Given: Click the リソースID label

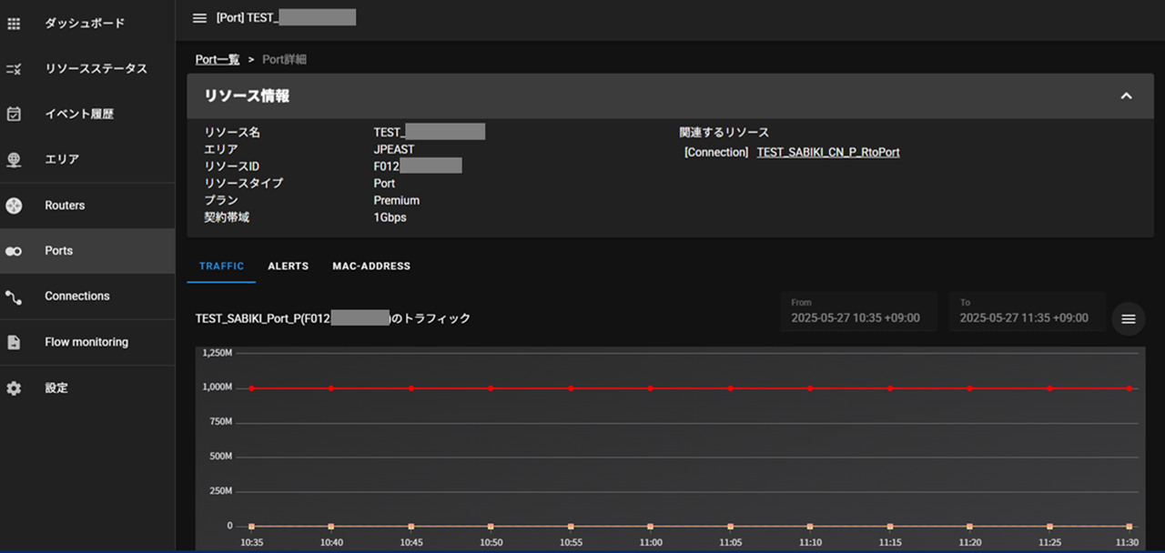Looking at the screenshot, I should [232, 166].
